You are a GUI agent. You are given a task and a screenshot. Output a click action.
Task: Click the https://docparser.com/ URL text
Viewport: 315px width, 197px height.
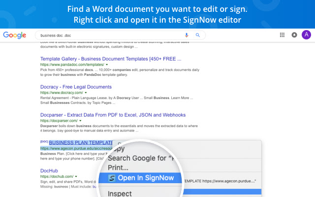coord(59,121)
